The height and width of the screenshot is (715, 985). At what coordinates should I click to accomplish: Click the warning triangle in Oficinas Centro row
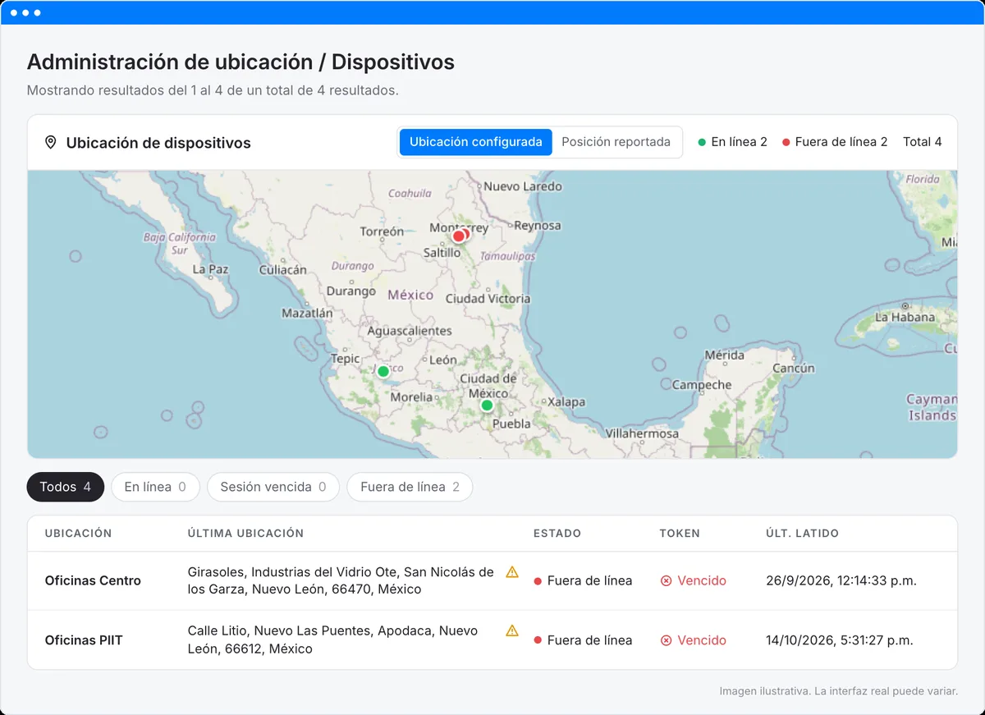point(512,572)
